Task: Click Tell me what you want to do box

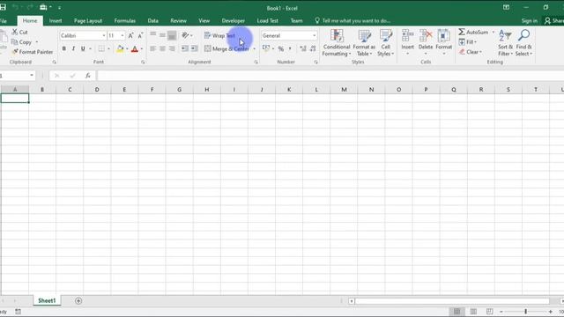Action: (352, 20)
